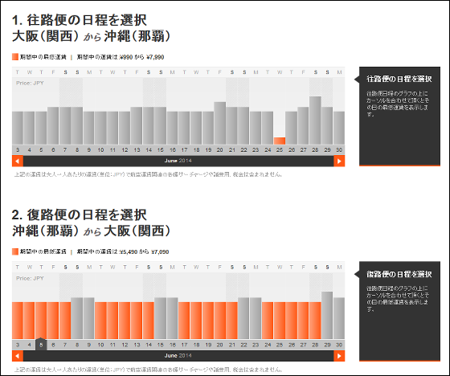Select outbound fare bar for June 6
The width and height of the screenshot is (450, 376).
(53, 125)
